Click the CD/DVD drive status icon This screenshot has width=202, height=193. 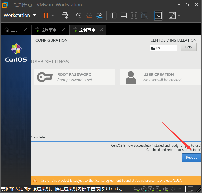click(144, 189)
